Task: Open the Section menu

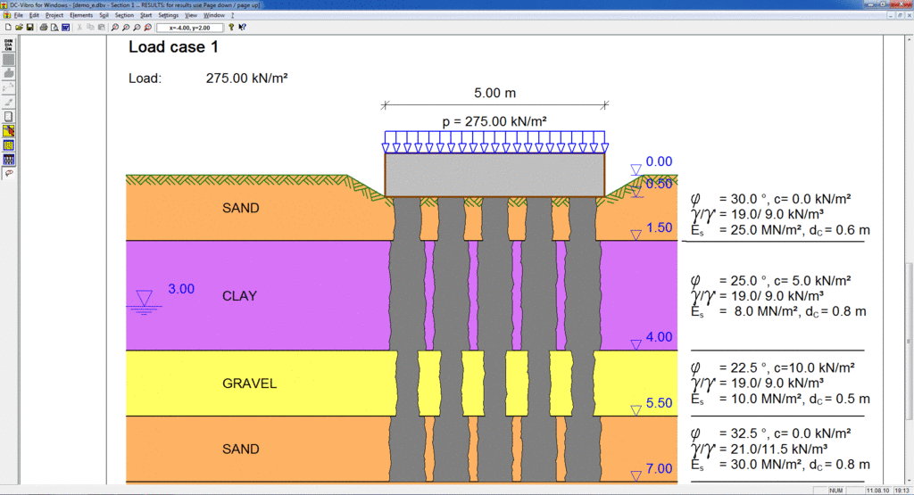Action: pyautogui.click(x=124, y=15)
